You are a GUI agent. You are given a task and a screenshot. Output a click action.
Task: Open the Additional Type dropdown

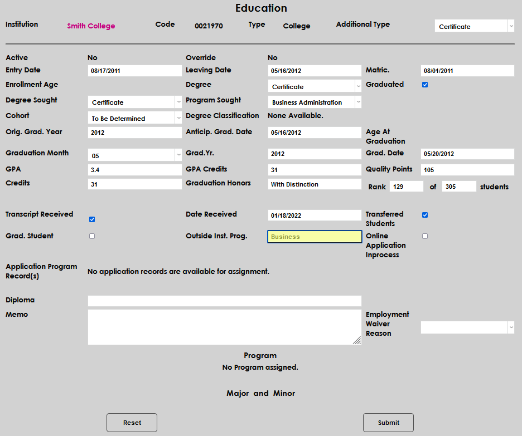(x=474, y=26)
